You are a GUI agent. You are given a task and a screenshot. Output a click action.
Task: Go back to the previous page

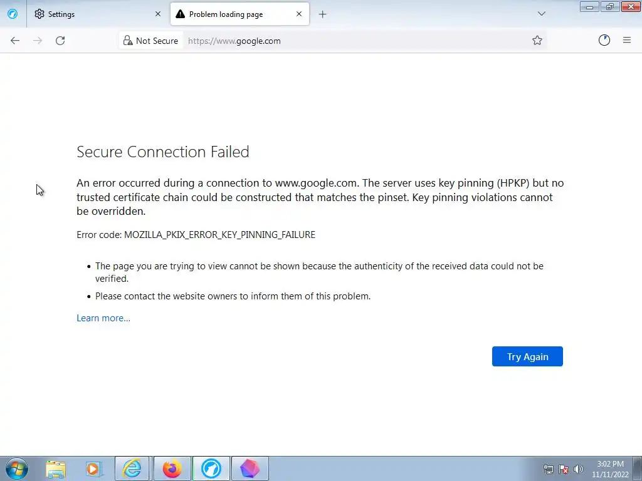[15, 41]
